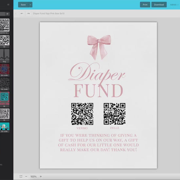Click the refresh icon in the sidebar search
This screenshot has height=180, width=180.
[x=7, y=14]
